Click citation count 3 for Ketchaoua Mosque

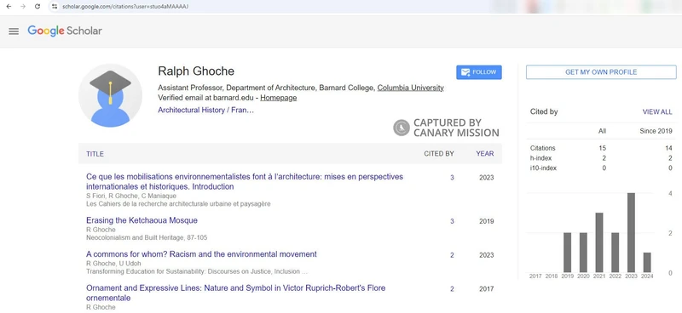(x=452, y=221)
